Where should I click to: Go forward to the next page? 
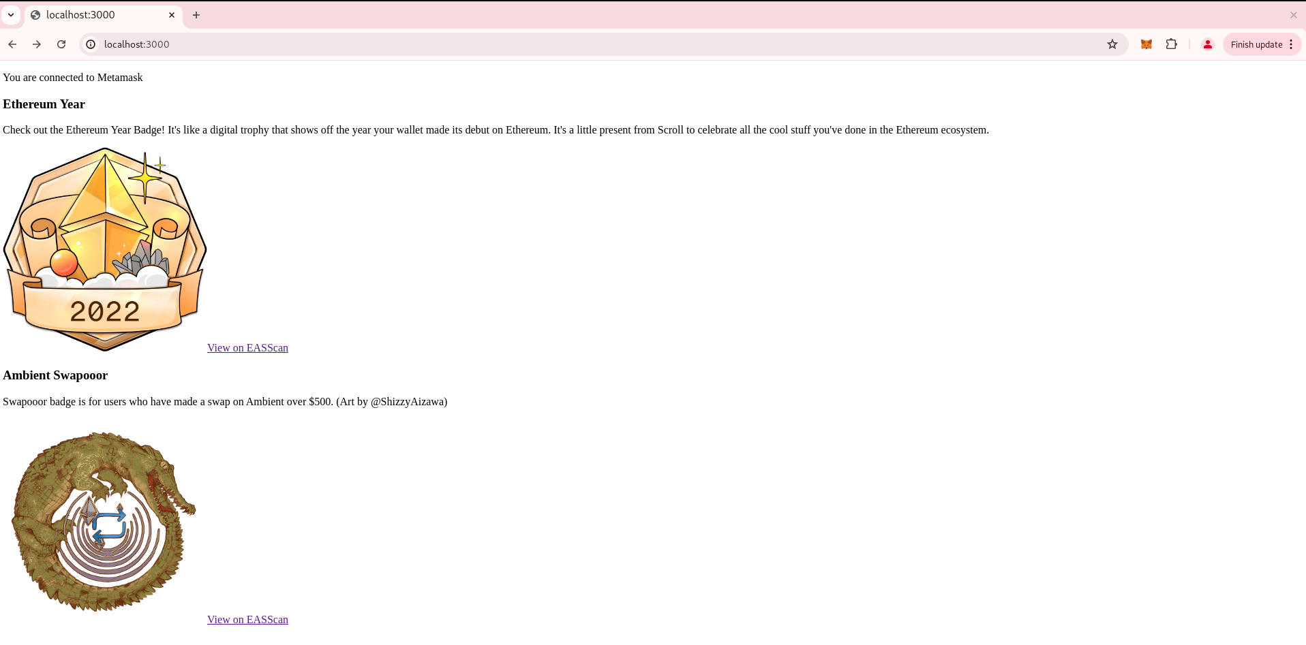(x=37, y=44)
